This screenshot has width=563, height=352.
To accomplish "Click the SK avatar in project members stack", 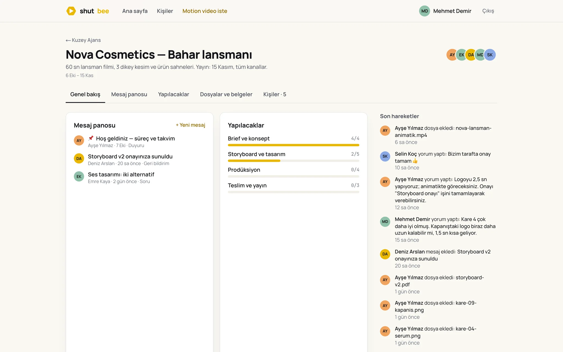I will coord(490,55).
